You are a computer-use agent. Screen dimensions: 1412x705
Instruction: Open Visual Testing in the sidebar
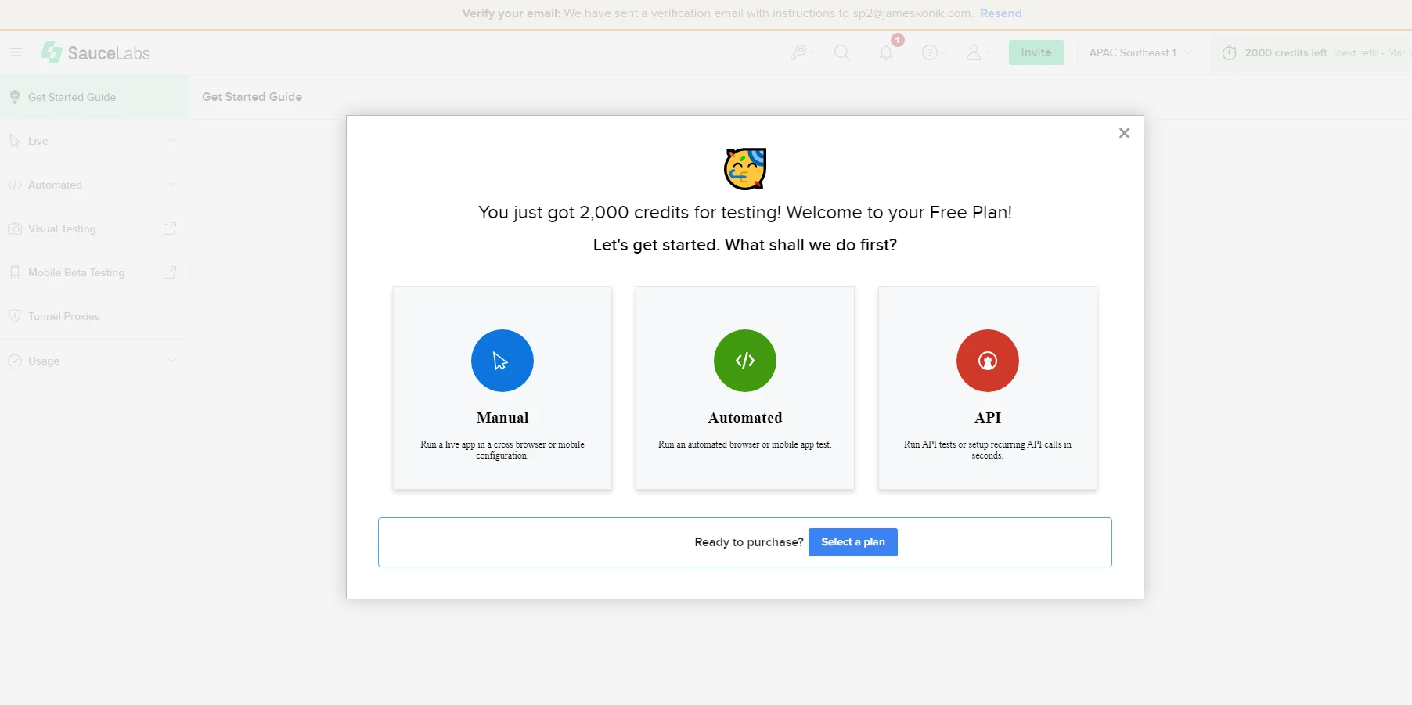tap(95, 228)
